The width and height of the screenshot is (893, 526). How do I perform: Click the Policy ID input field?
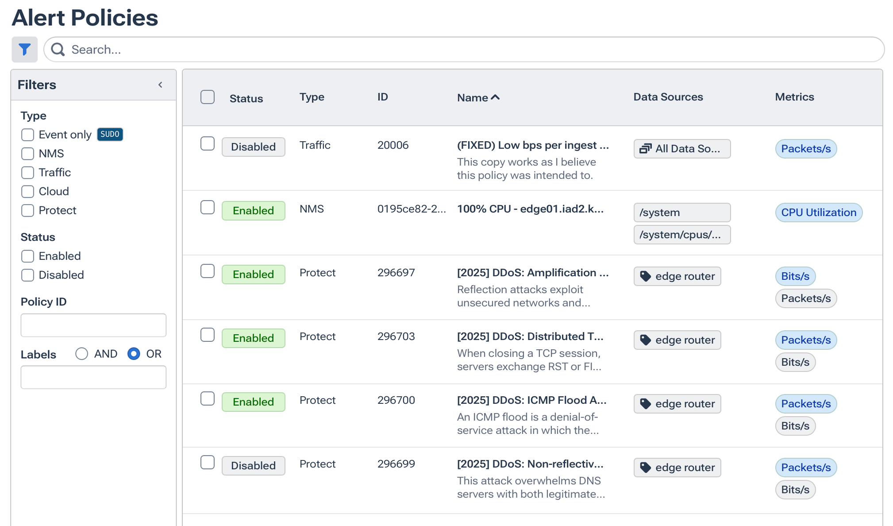pyautogui.click(x=93, y=325)
